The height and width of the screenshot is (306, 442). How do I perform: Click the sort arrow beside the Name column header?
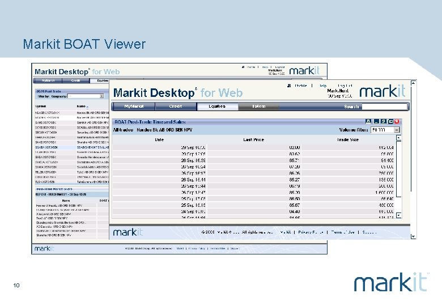coord(87,107)
